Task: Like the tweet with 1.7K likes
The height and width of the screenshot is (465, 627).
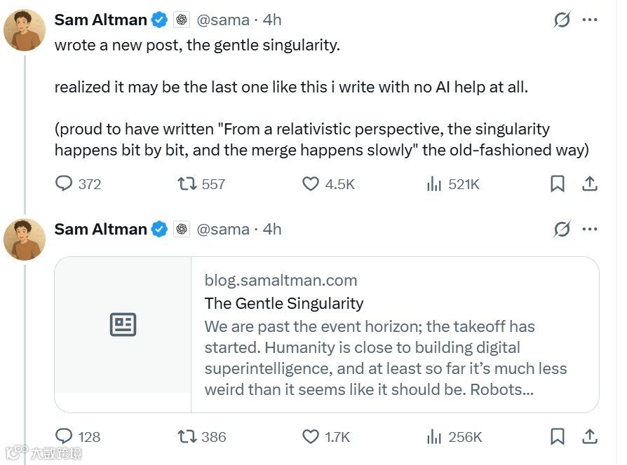Action: point(311,437)
